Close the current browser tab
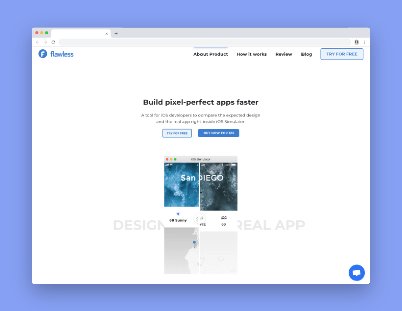 coord(106,34)
